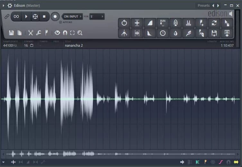This screenshot has width=242, height=167.
Task: Open the time stretch clock tool
Action: [163, 33]
